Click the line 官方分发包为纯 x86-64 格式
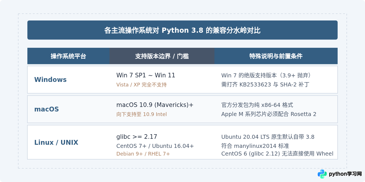 pyautogui.click(x=257, y=105)
